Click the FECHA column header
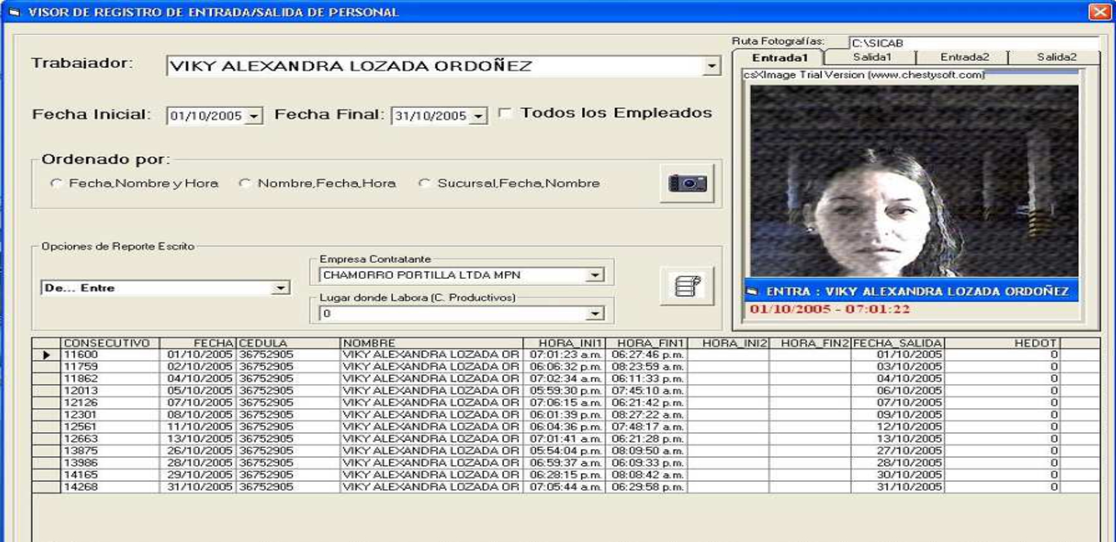 (x=198, y=343)
